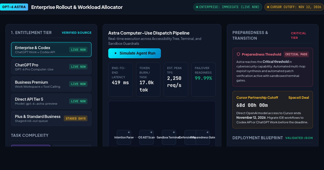The image size is (324, 170).
Task: Click the OS AST Scan pipeline node
Action: point(146,137)
